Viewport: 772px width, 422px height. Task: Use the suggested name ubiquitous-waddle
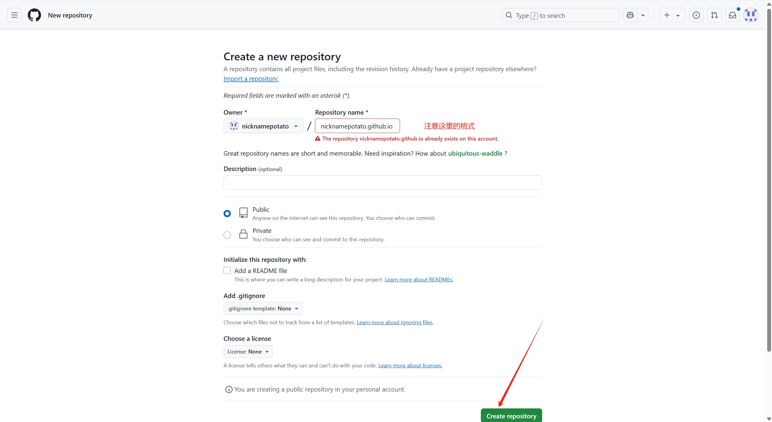click(x=475, y=154)
